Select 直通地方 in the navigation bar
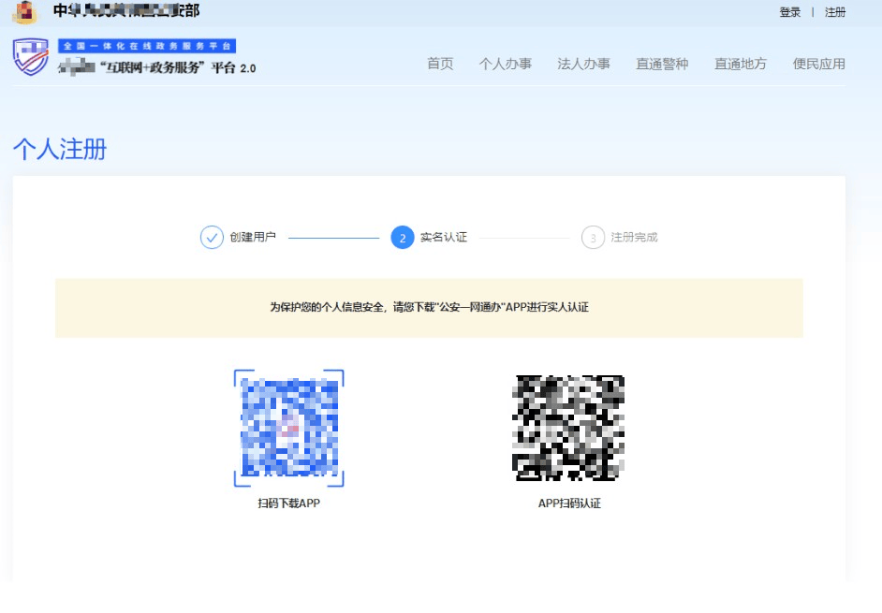882x613 pixels. pos(741,64)
